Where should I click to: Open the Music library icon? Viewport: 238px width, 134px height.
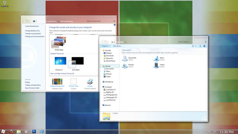(x=156, y=59)
